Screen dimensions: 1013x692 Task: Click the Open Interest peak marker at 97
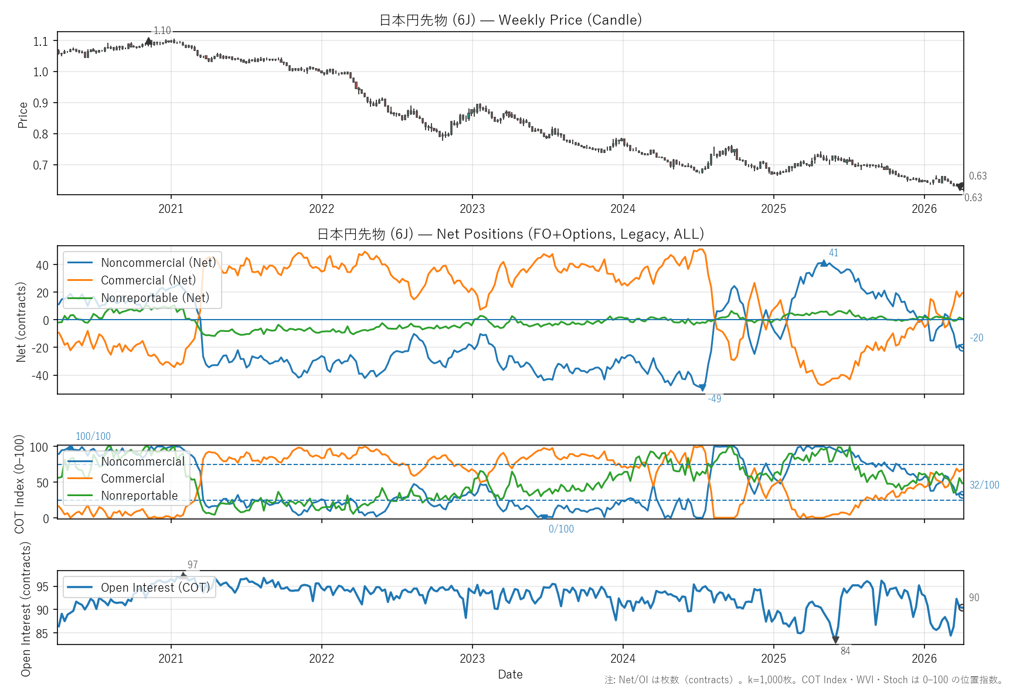183,575
